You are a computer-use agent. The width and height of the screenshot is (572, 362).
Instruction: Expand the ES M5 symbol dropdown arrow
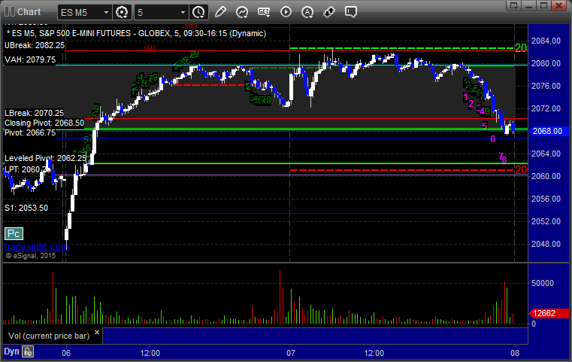click(x=106, y=13)
